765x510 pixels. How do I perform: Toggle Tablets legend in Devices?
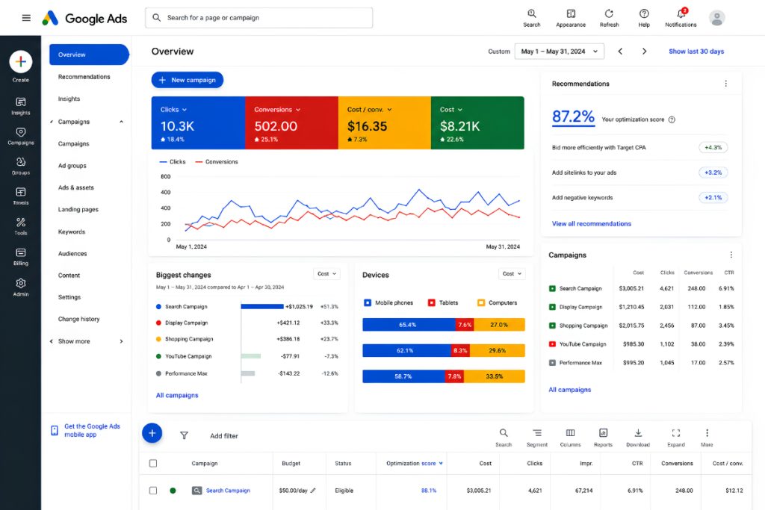(x=442, y=302)
